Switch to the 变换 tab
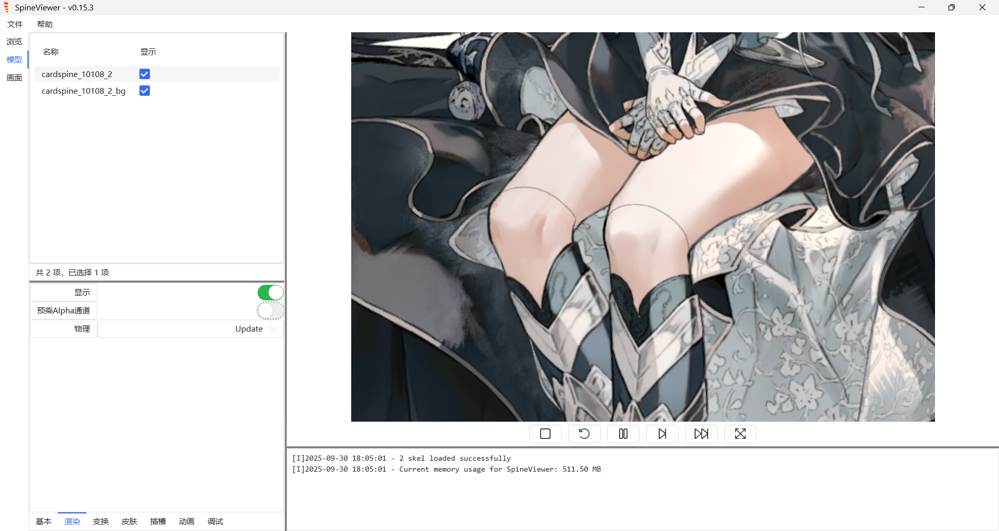 tap(101, 521)
